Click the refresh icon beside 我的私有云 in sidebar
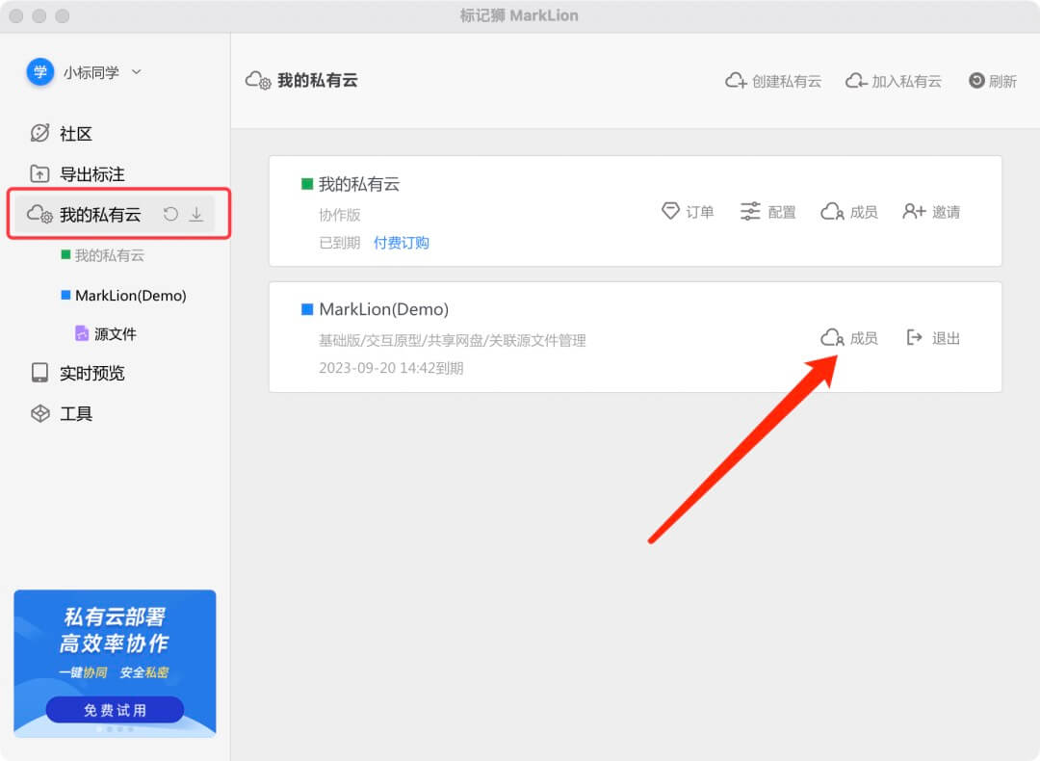 coord(170,215)
